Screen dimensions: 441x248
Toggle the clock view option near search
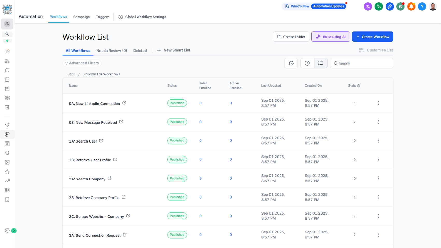pyautogui.click(x=307, y=63)
